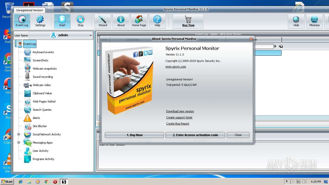Expand the Messaging Apps node
329x185 pixels.
coord(19,143)
